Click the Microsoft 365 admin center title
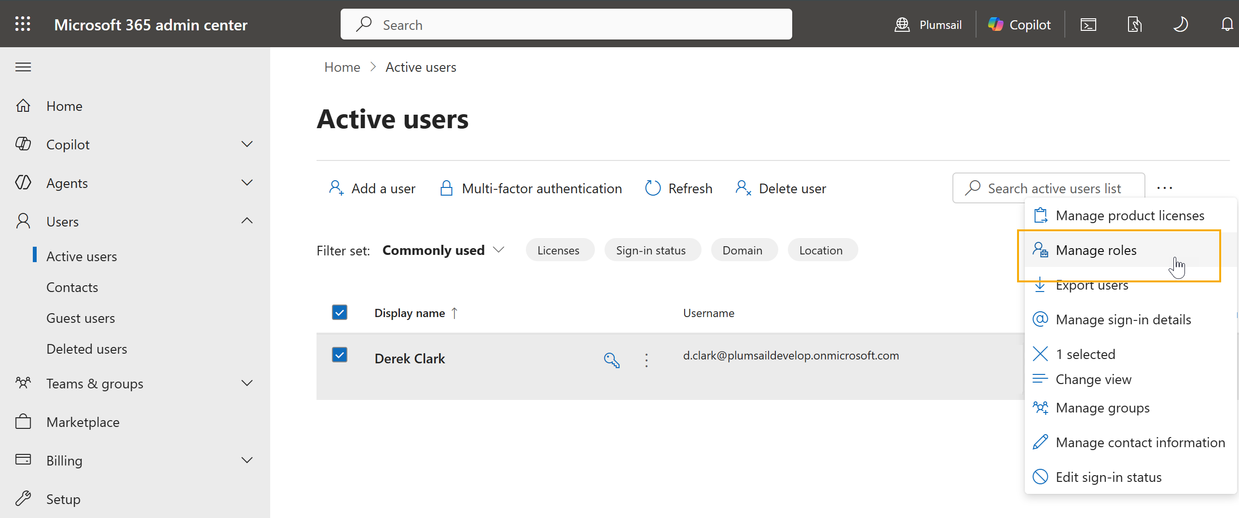The height and width of the screenshot is (518, 1239). (x=151, y=25)
